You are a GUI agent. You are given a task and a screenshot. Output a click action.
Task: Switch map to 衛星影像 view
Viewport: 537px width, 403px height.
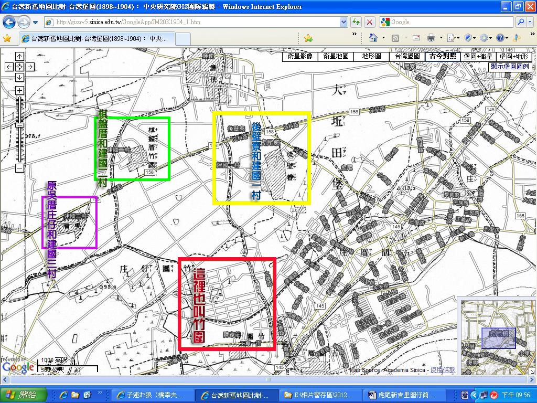point(300,57)
